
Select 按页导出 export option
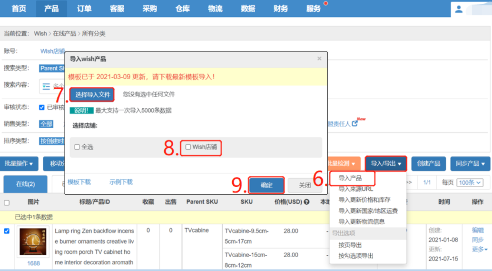[350, 245]
